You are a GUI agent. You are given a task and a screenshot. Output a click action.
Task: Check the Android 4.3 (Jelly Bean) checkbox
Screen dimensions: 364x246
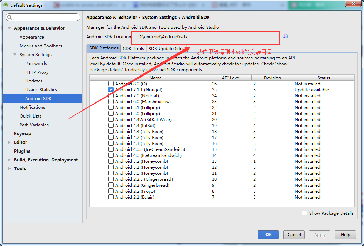[111, 132]
